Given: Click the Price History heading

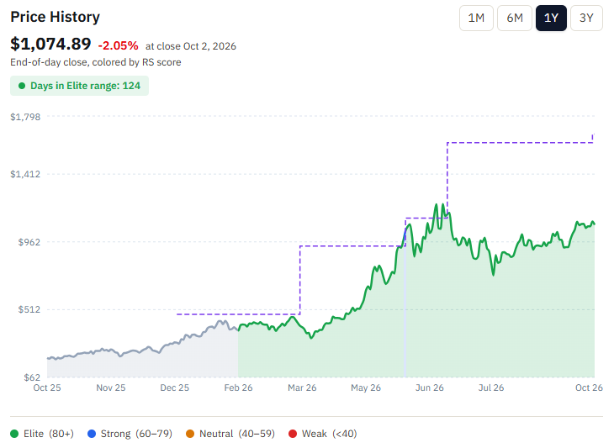Looking at the screenshot, I should [56, 17].
